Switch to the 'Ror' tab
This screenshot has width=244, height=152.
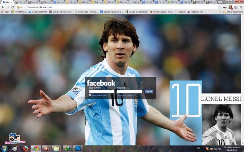(x=109, y=2)
